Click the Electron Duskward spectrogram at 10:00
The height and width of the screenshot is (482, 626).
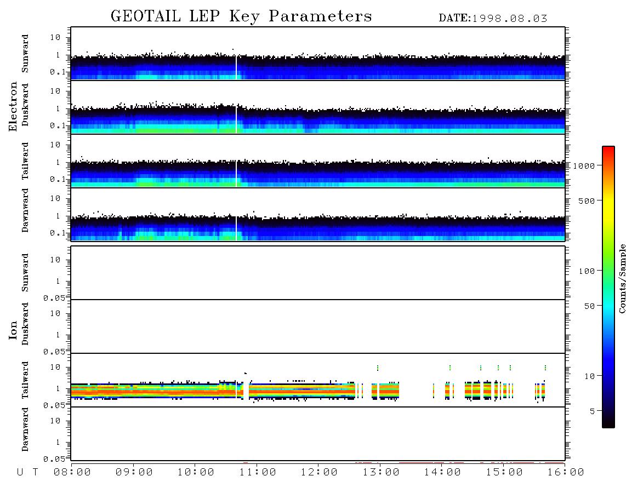[196, 120]
